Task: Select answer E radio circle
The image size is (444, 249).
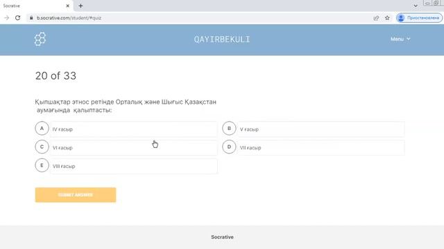Action: 42,165
